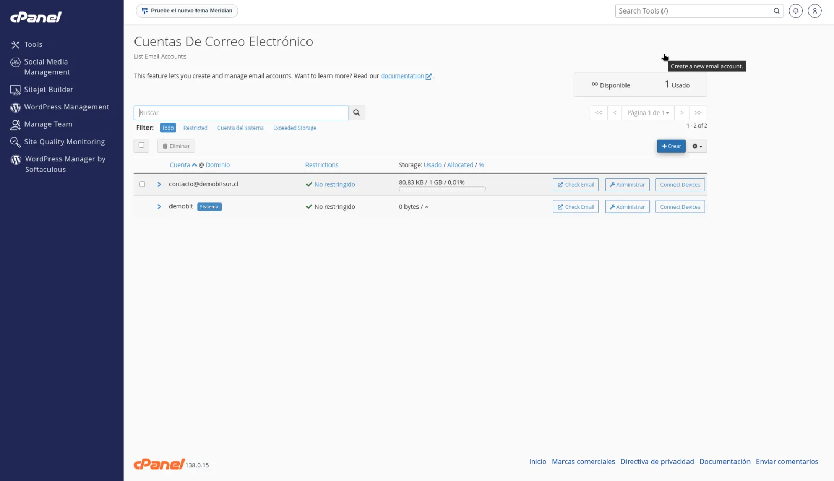834x481 pixels.
Task: Expand the contacto@demobitsur.cl row
Action: click(159, 184)
